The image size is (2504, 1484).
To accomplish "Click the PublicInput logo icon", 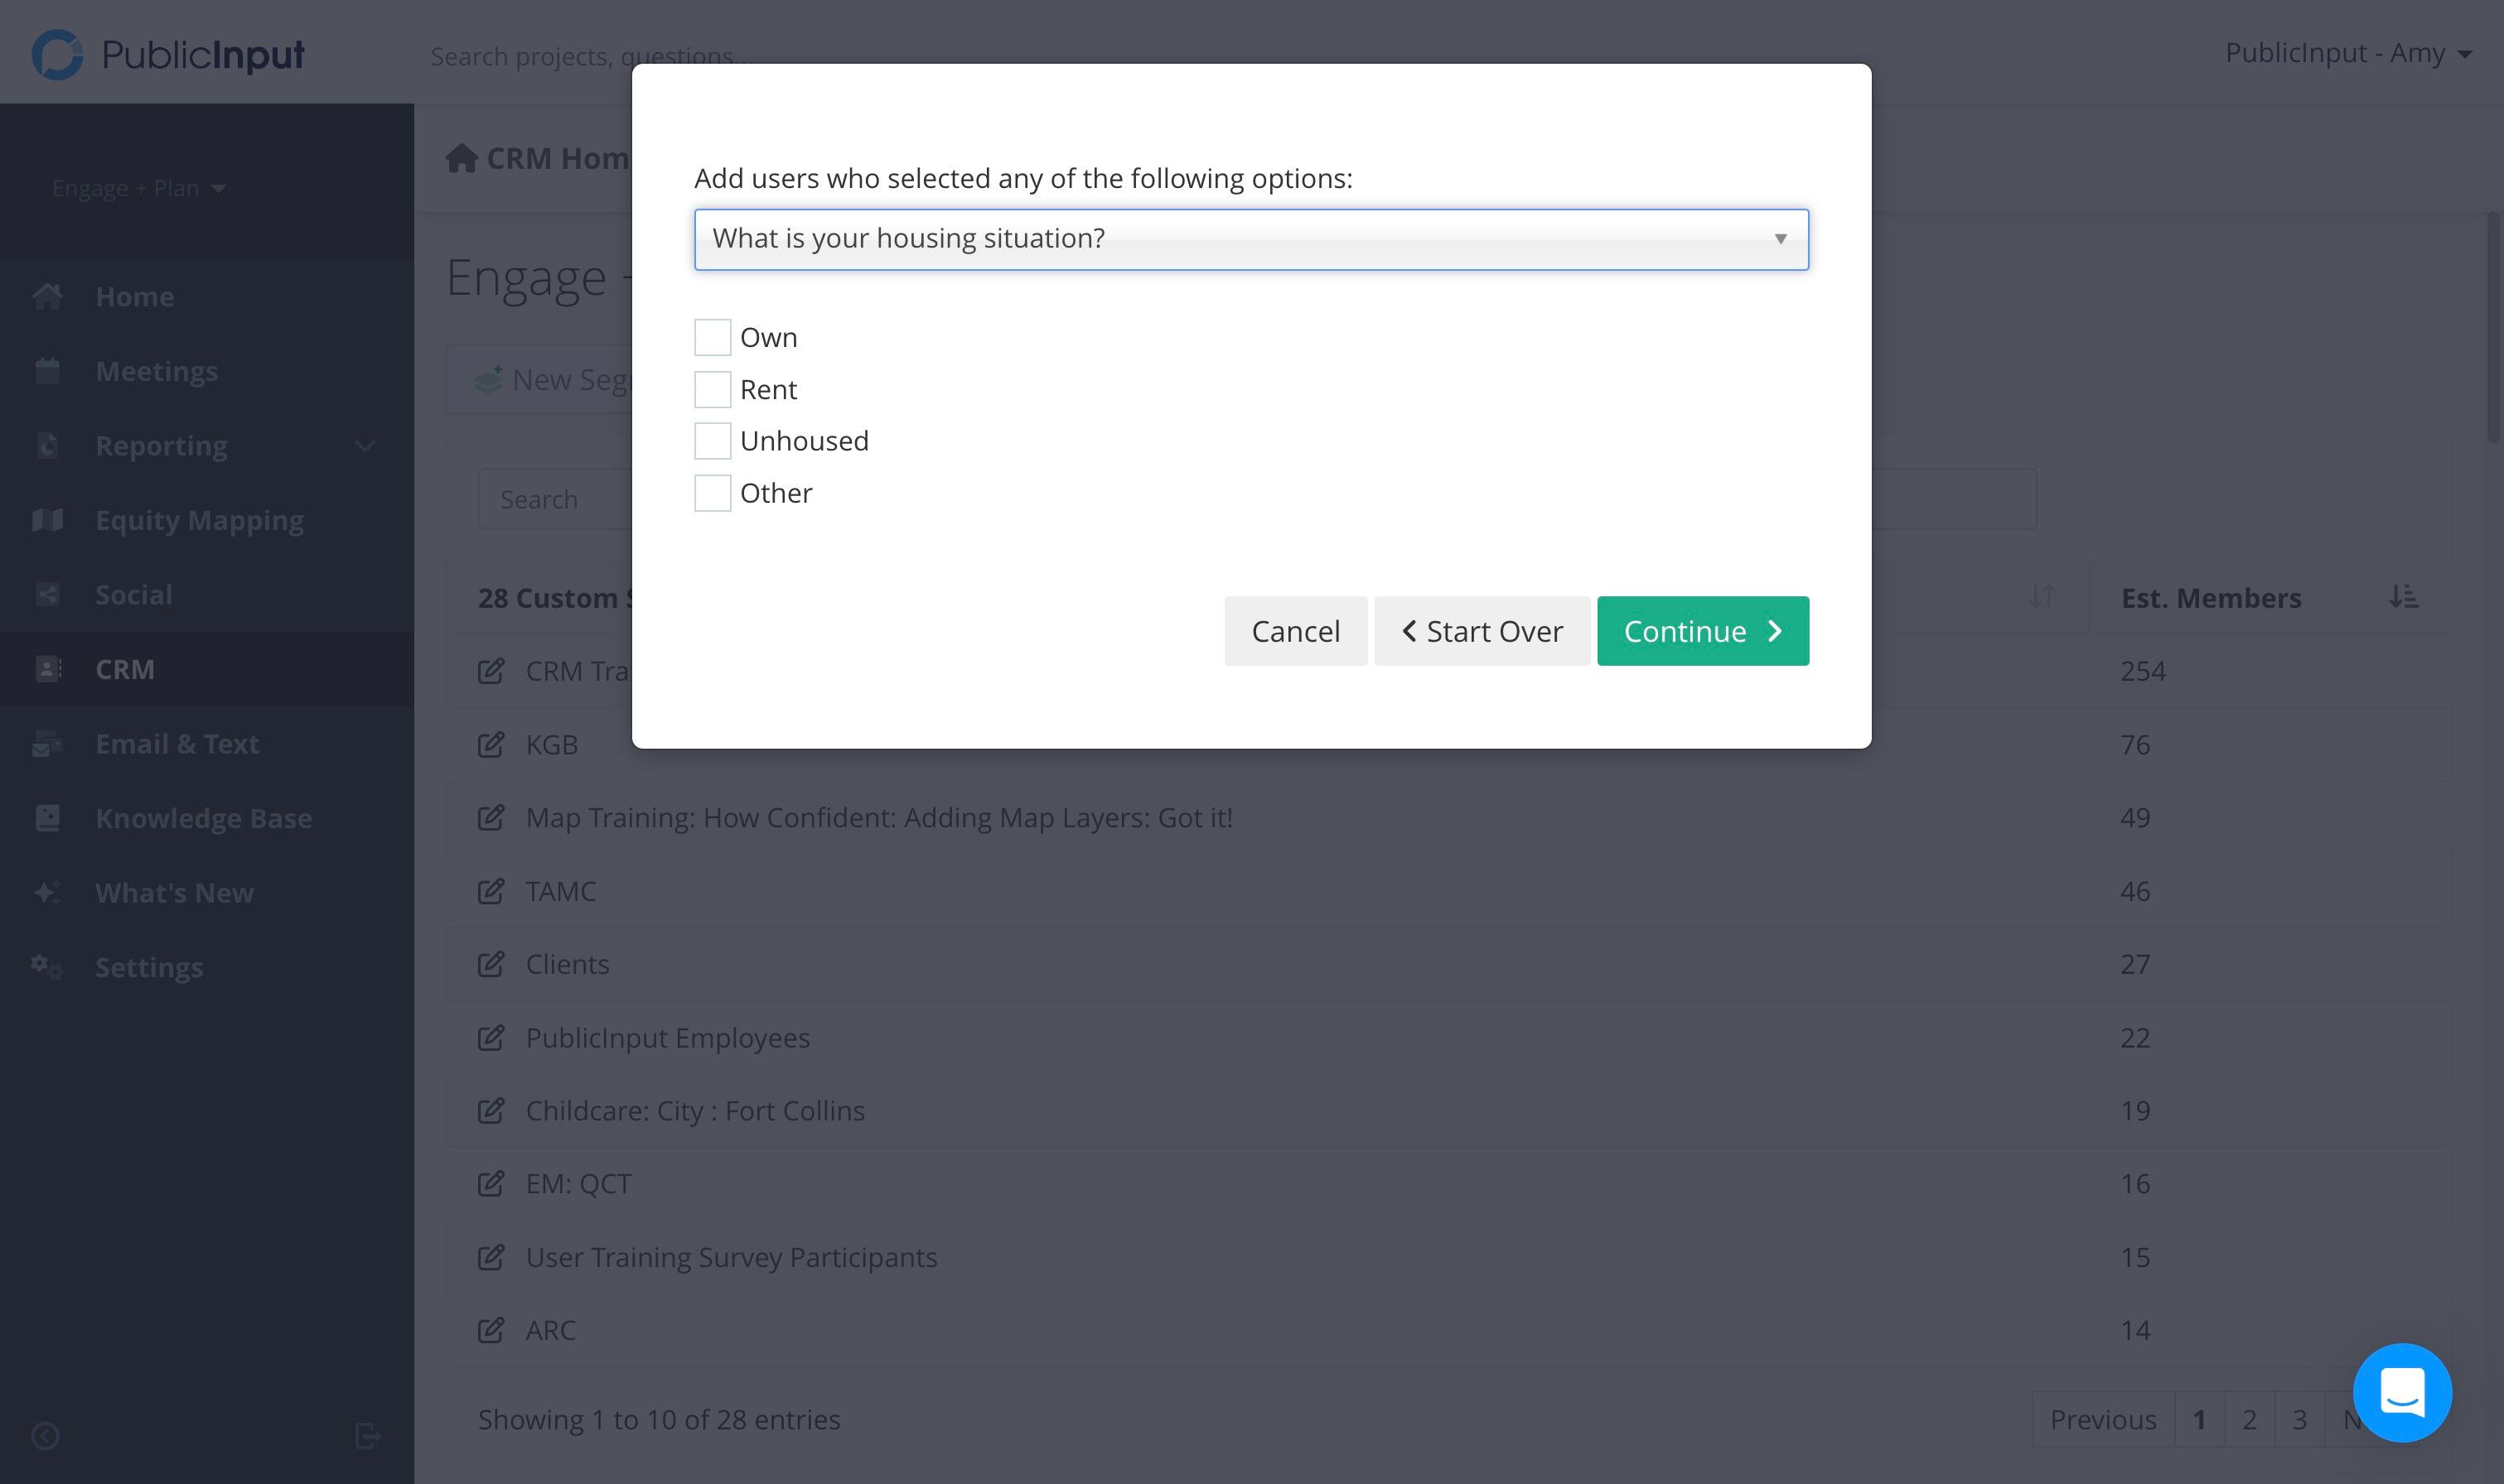I will tap(57, 54).
